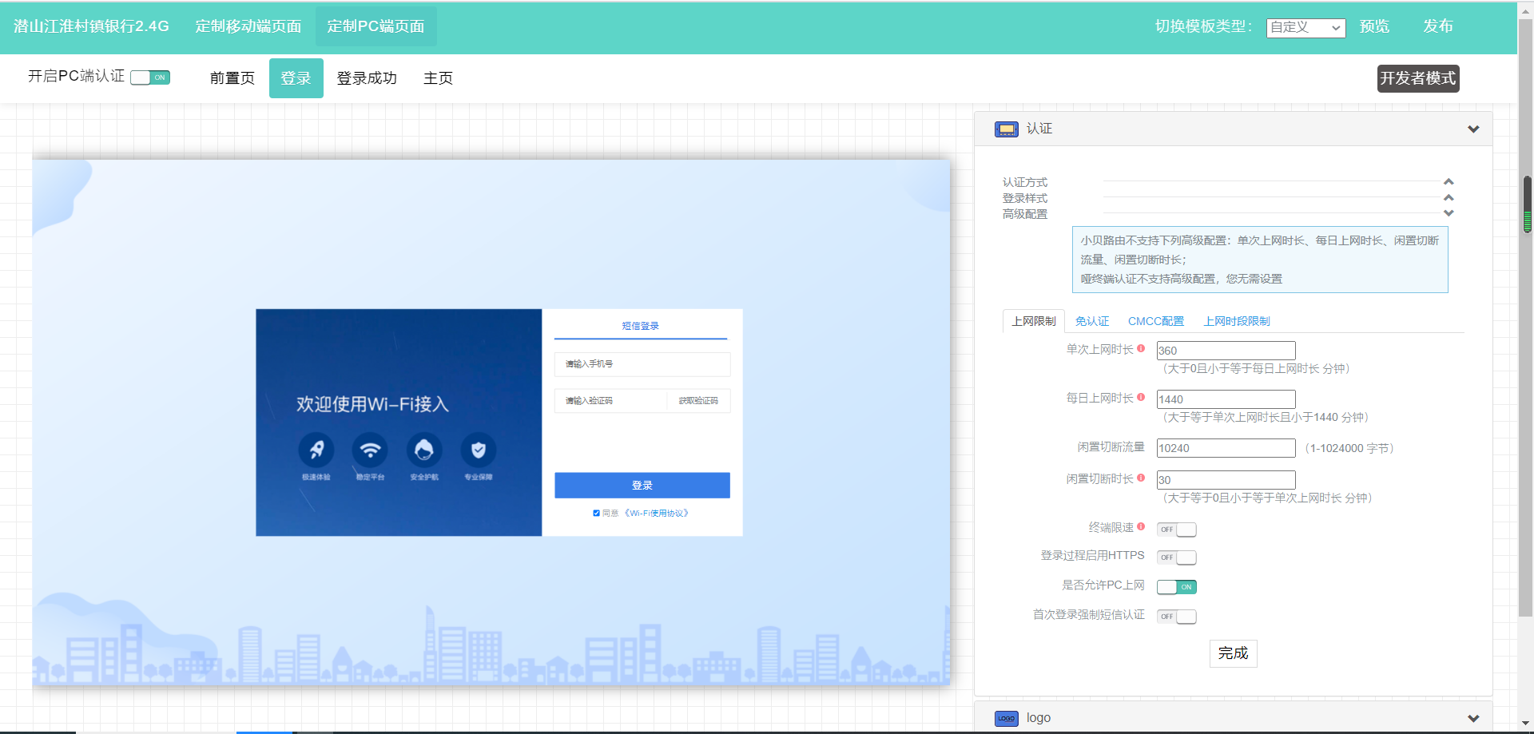Click the info icon beside 每日上网时长
1534x734 pixels.
1141,397
